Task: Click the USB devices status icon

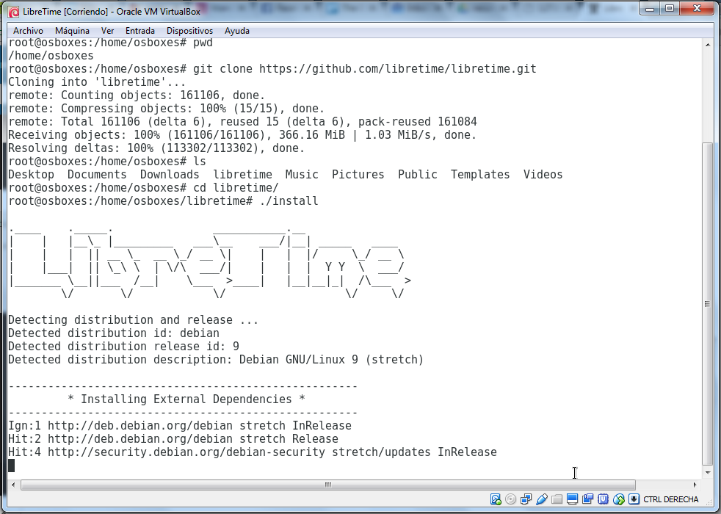Action: pyautogui.click(x=542, y=499)
